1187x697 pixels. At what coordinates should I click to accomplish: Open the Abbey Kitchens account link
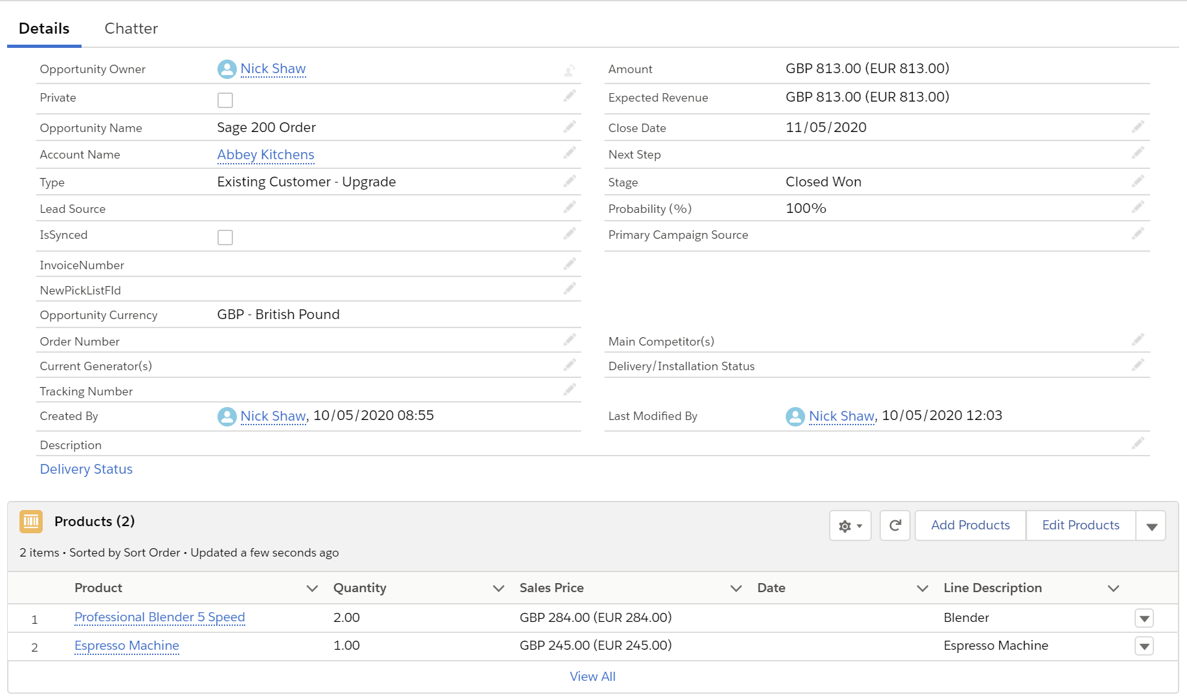coord(265,155)
